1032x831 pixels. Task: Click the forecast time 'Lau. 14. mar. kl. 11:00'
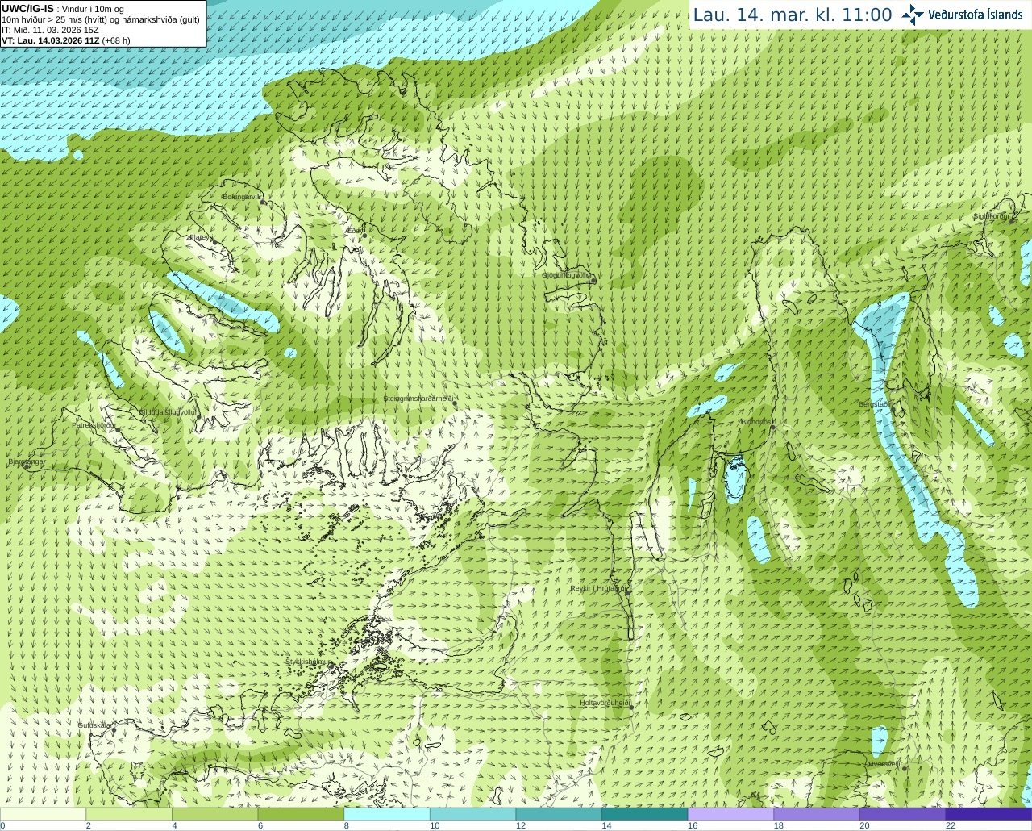pyautogui.click(x=793, y=15)
